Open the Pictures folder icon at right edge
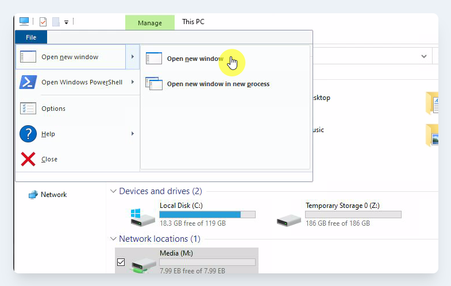Screen dimensions: 451x286 click(432, 135)
